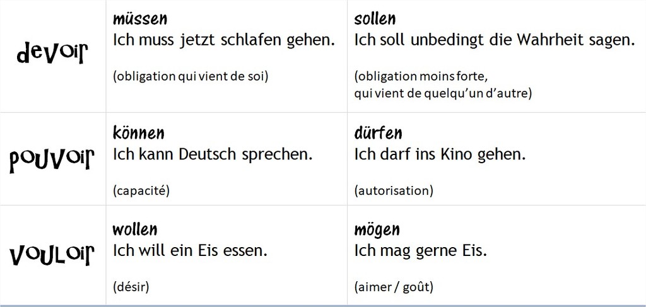This screenshot has height=307, width=646.
Task: Select the bold word 'wollen'
Action: click(x=134, y=229)
